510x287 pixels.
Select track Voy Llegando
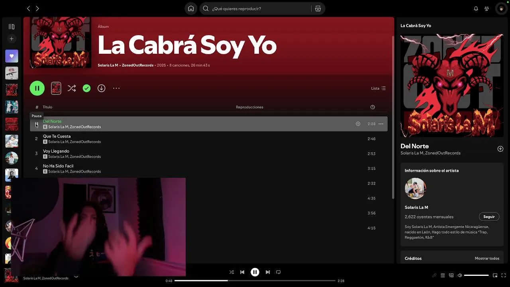pyautogui.click(x=208, y=153)
